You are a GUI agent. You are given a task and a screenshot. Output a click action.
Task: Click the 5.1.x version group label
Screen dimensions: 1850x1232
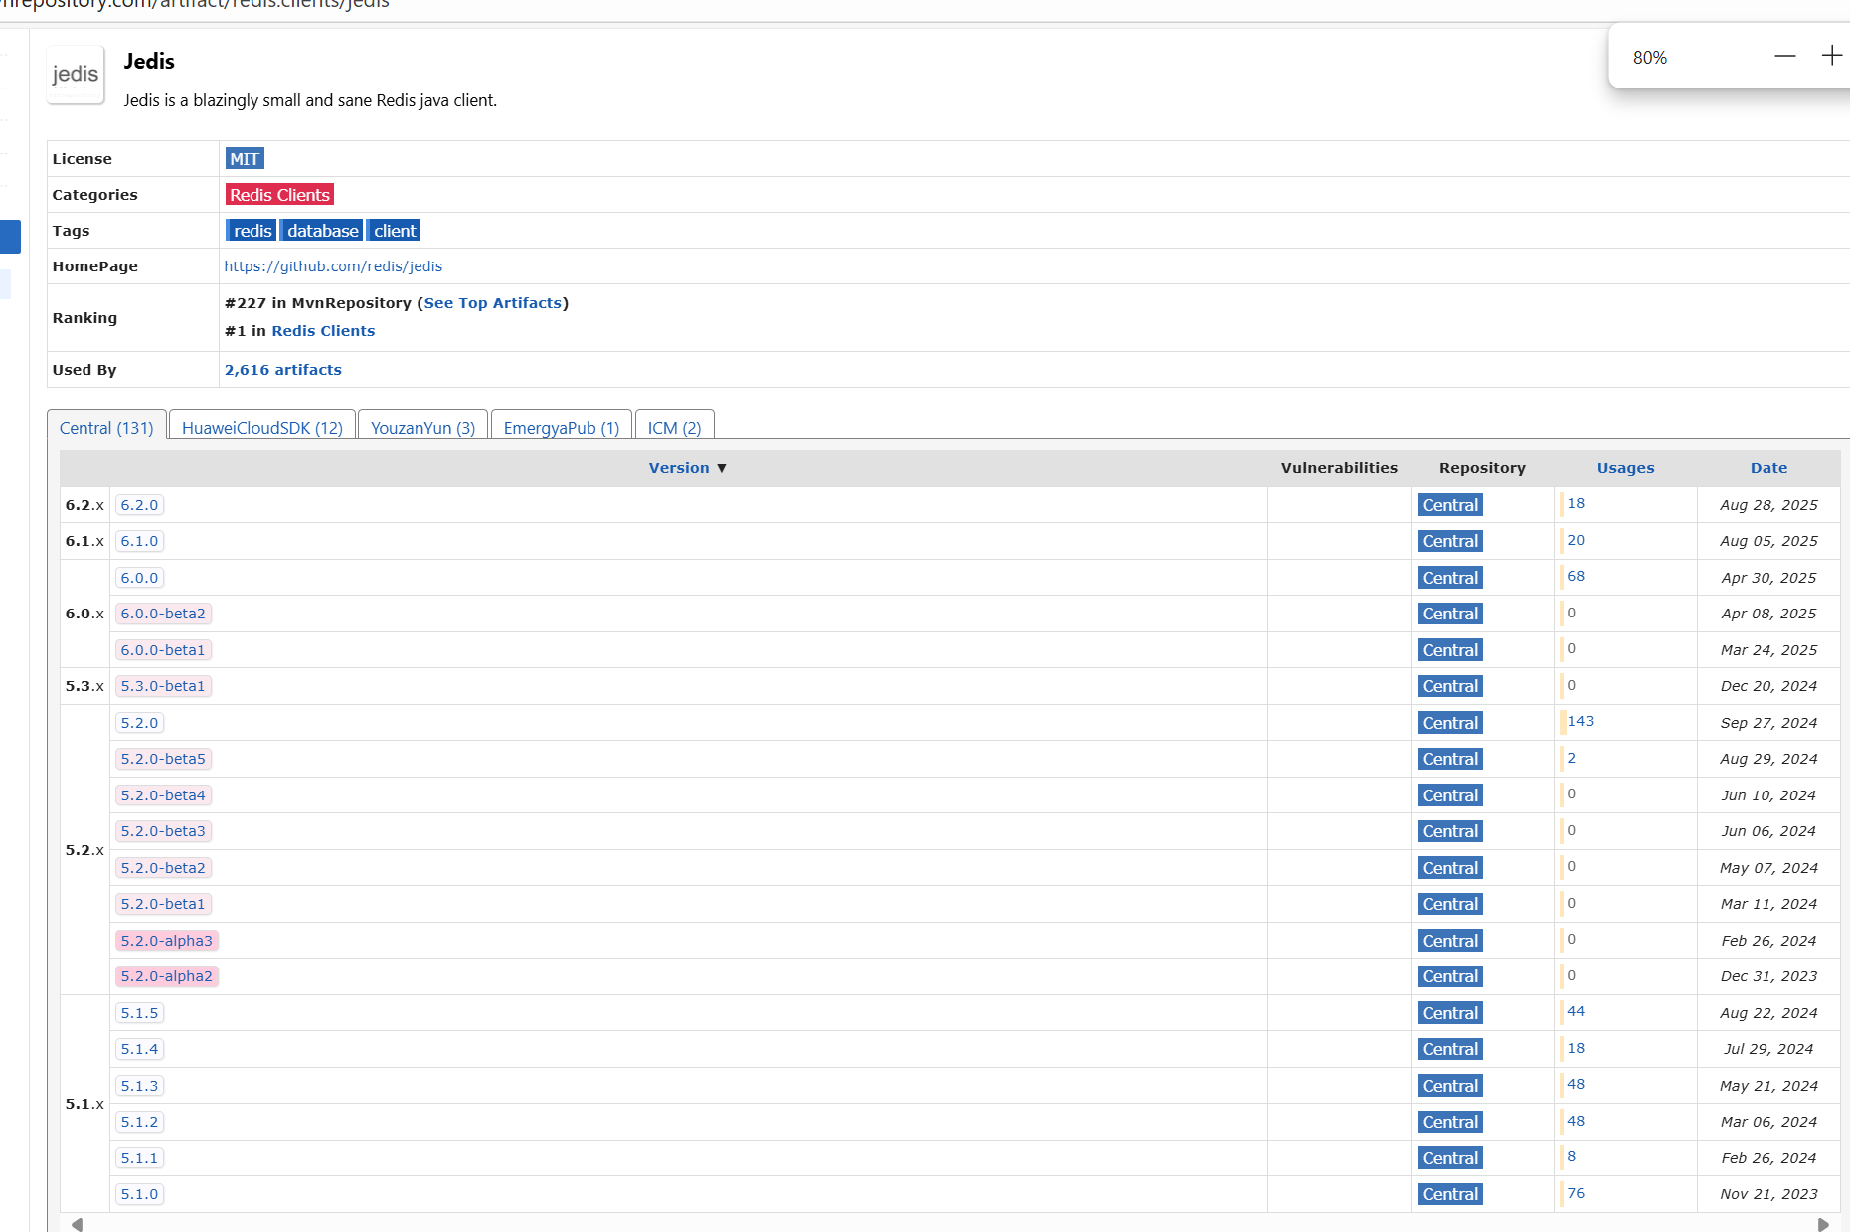click(x=84, y=1104)
